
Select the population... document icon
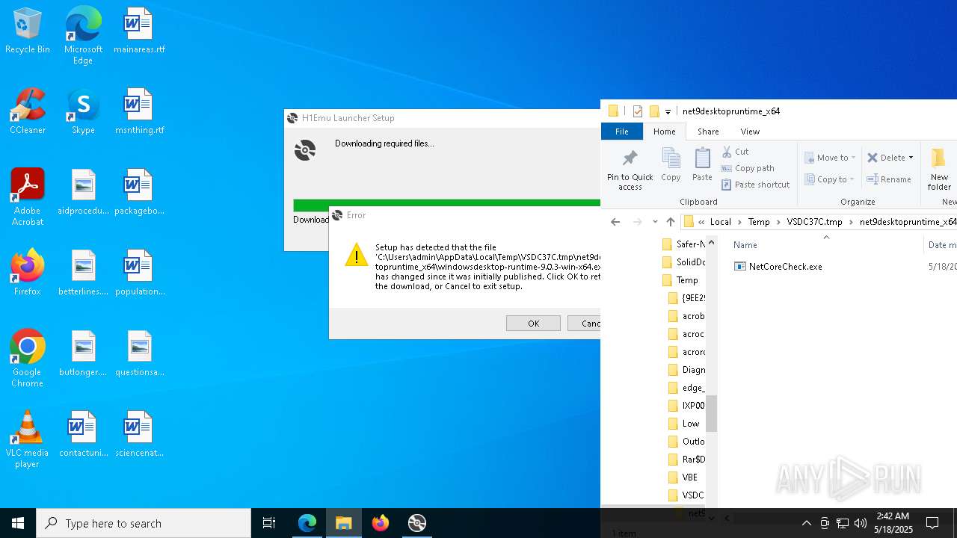(139, 273)
